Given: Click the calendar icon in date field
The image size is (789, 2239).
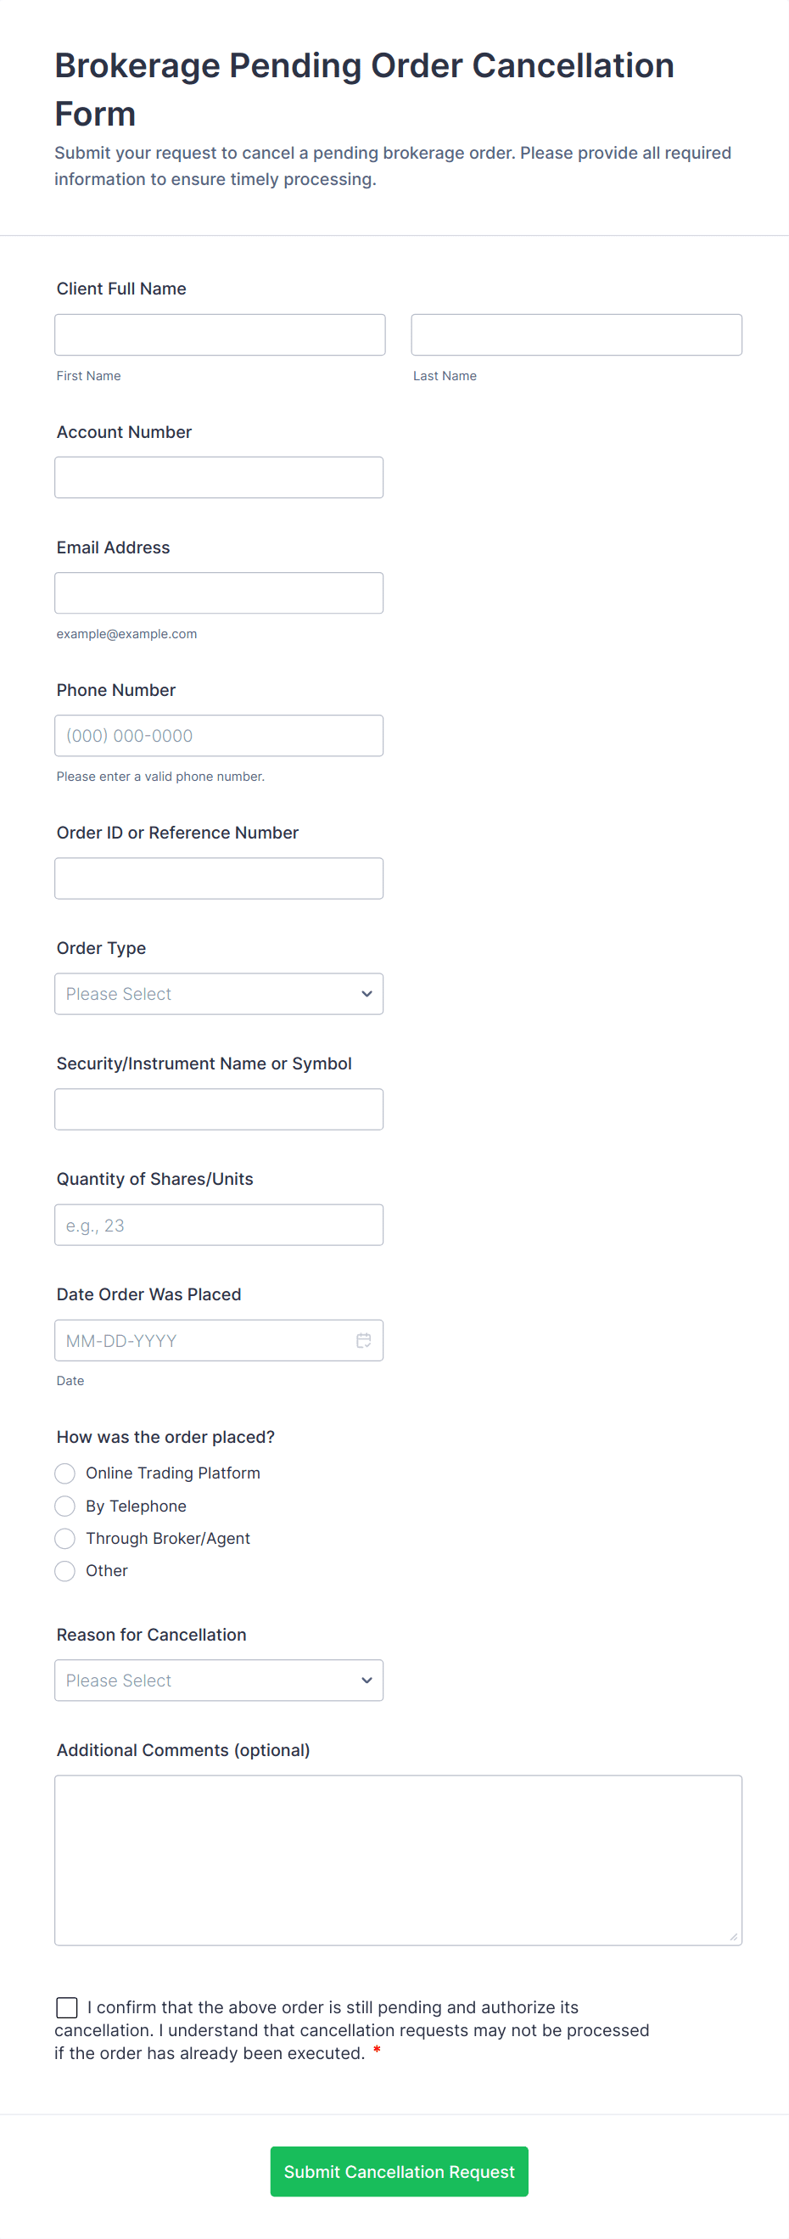Looking at the screenshot, I should click(363, 1340).
